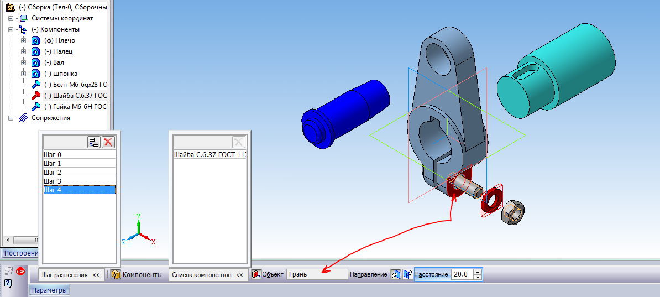
Task: Select Шаг 2 in step list
Action: pyautogui.click(x=53, y=172)
